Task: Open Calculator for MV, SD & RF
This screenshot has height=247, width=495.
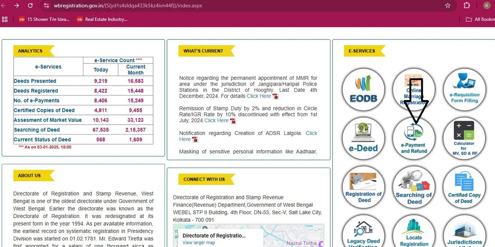Action: tap(464, 138)
